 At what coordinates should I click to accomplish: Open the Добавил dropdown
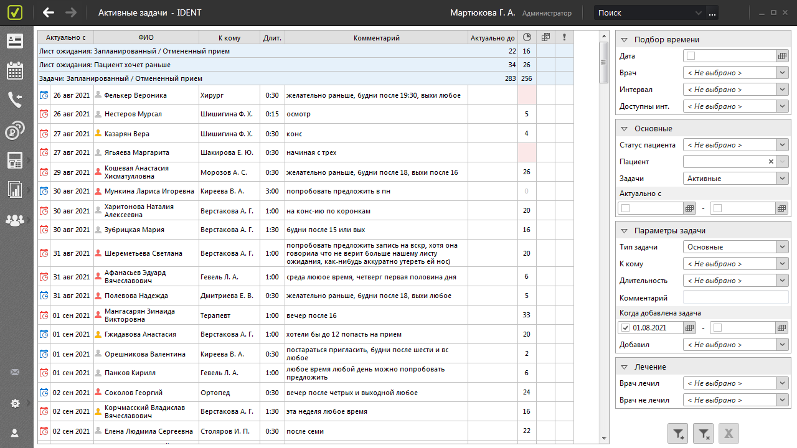[736, 345]
